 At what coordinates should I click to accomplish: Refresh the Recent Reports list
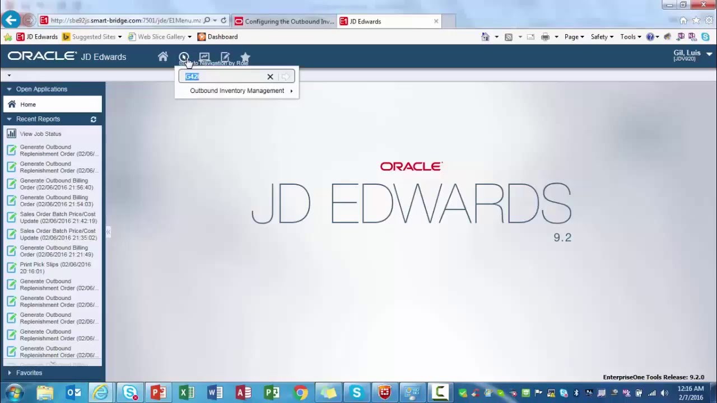[94, 119]
